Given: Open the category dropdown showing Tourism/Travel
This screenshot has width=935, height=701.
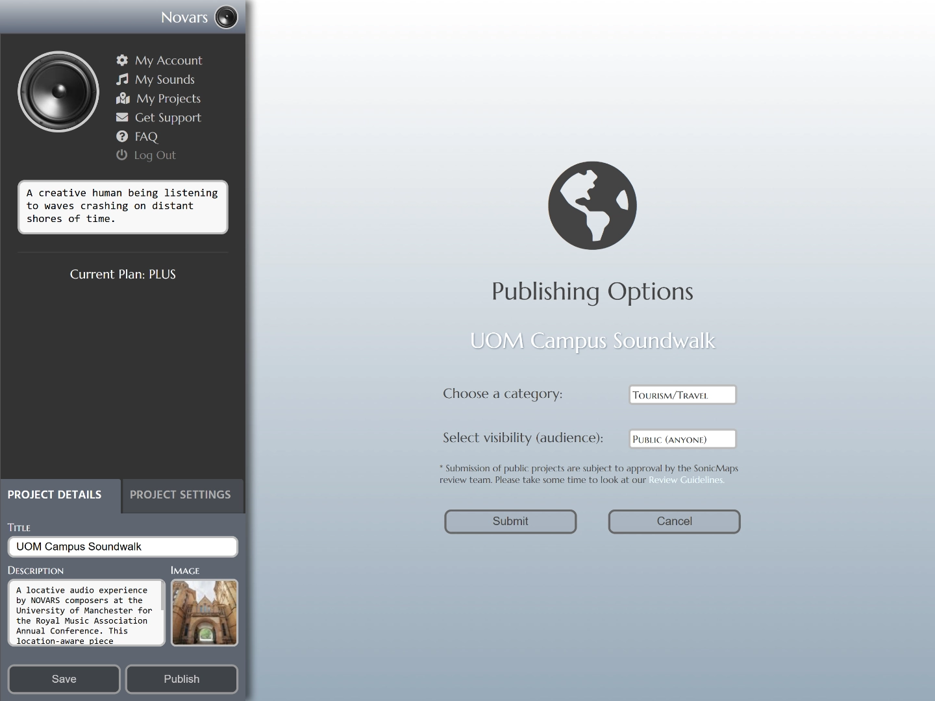Looking at the screenshot, I should click(x=682, y=395).
